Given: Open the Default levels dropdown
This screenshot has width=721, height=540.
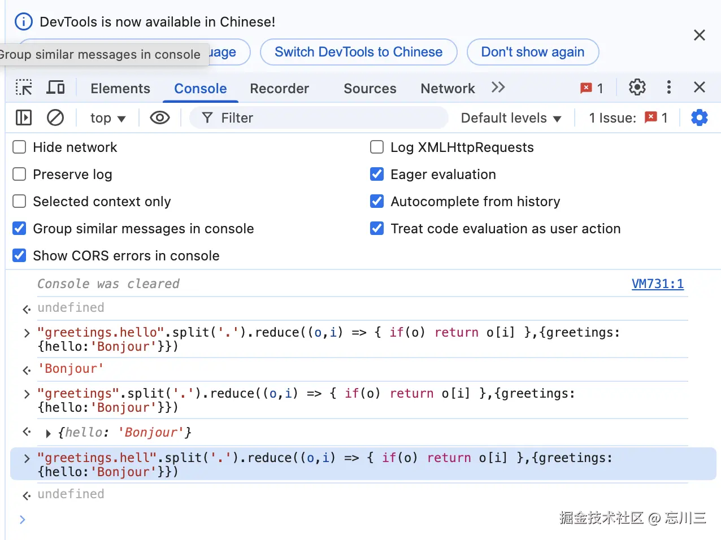Looking at the screenshot, I should 511,118.
